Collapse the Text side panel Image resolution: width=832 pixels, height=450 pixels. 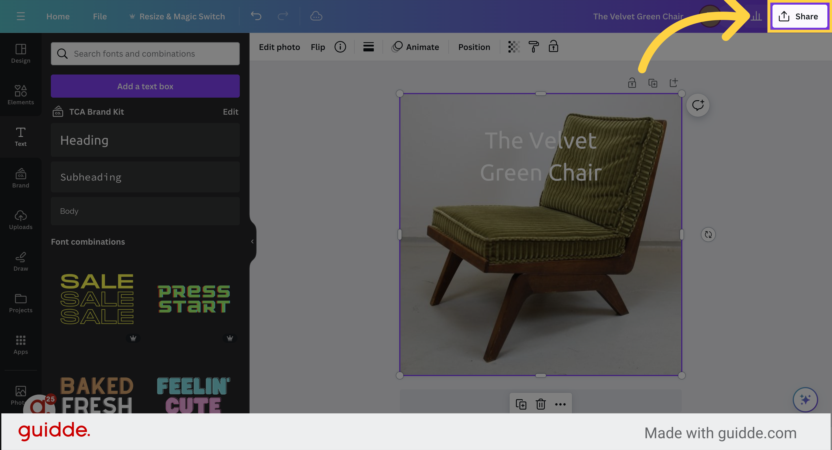tap(252, 241)
